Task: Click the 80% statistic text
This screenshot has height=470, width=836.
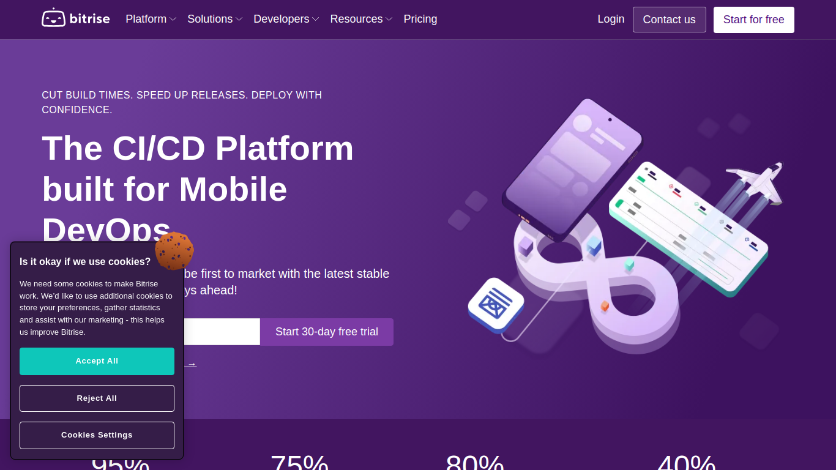Action: click(474, 462)
